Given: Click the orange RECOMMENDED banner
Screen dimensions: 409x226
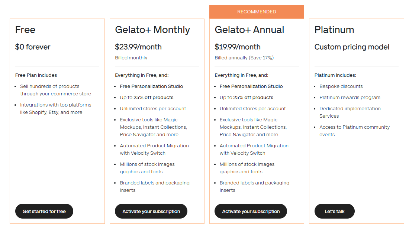Looking at the screenshot, I should 257,12.
